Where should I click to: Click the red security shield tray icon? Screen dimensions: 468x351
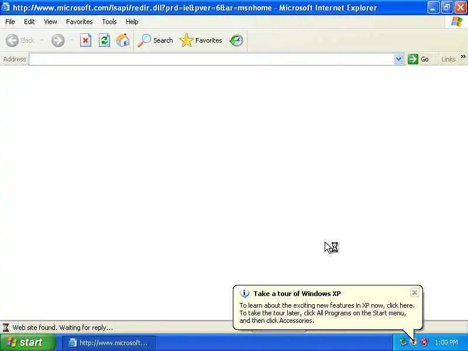tap(424, 342)
